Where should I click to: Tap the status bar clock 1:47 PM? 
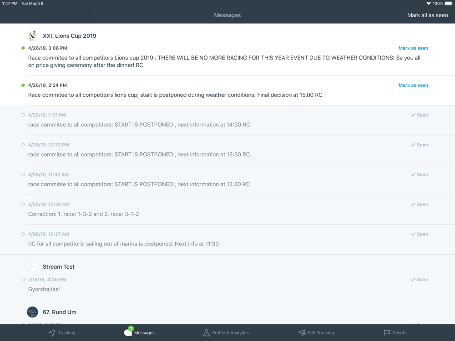[x=10, y=4]
